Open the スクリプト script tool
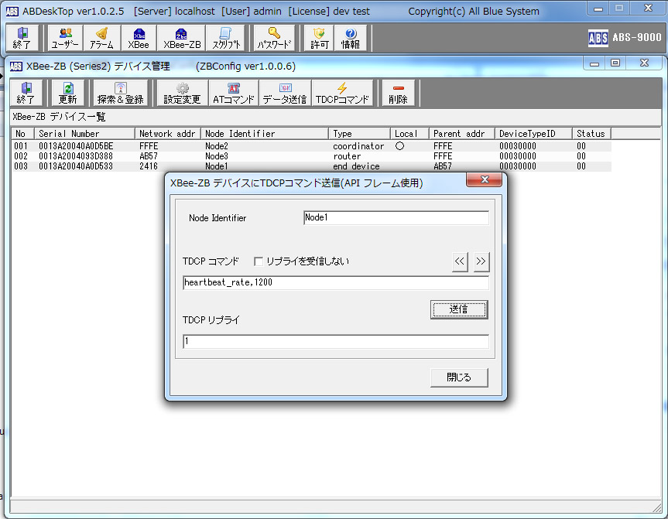This screenshot has height=519, width=668. tap(226, 38)
